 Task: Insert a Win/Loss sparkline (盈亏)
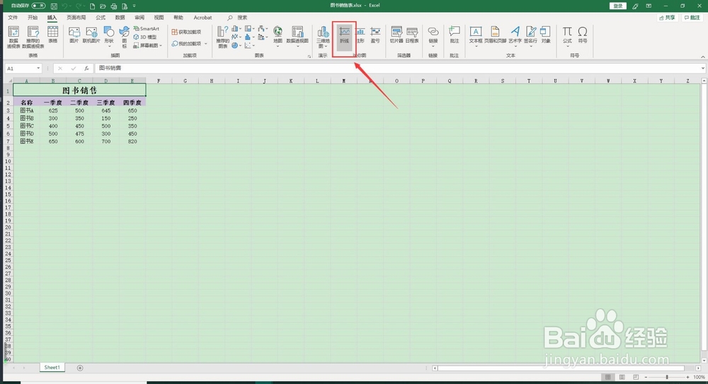click(375, 35)
